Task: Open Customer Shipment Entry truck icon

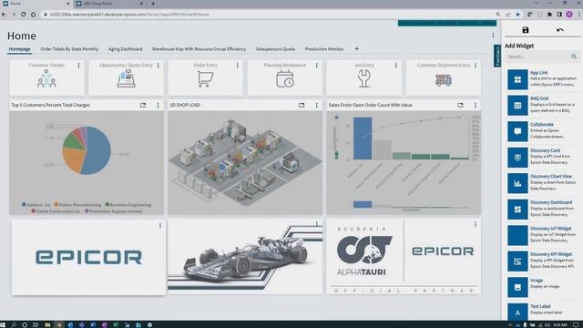Action: [444, 80]
